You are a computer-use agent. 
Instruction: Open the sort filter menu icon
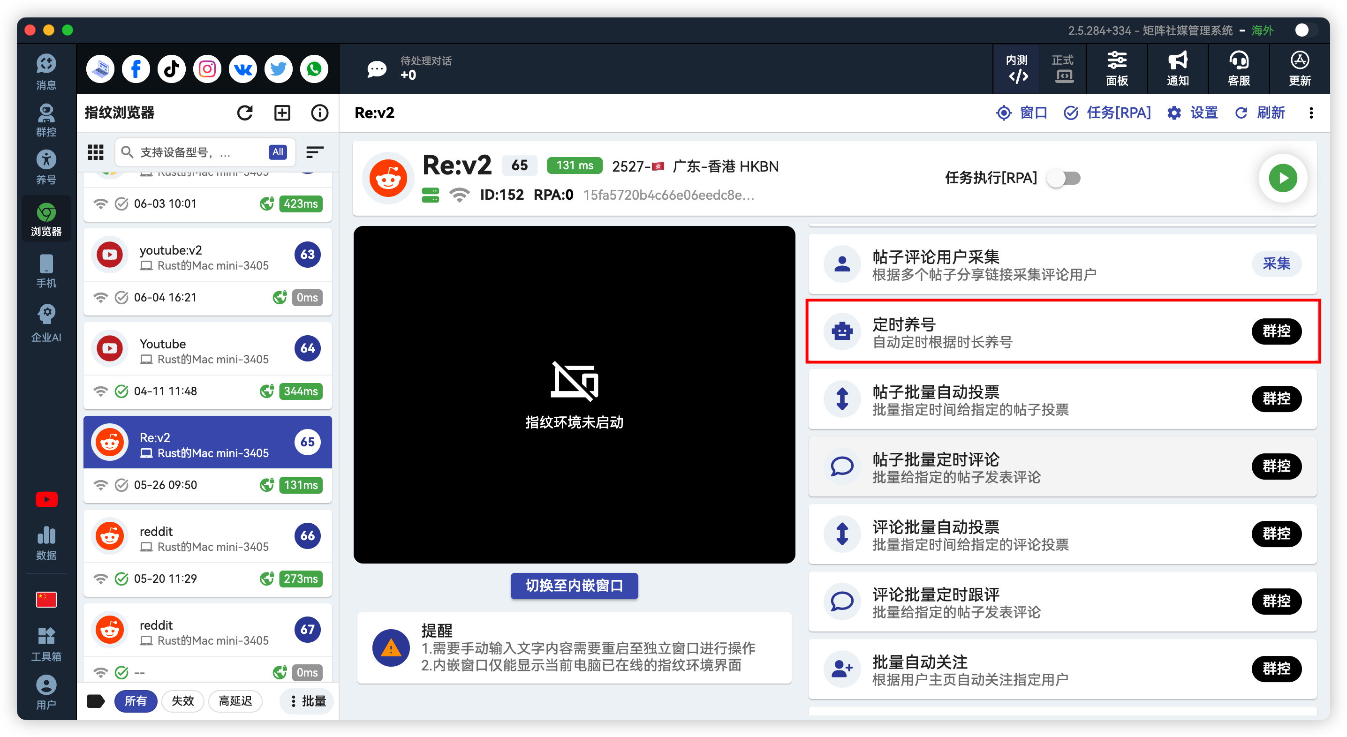point(314,152)
